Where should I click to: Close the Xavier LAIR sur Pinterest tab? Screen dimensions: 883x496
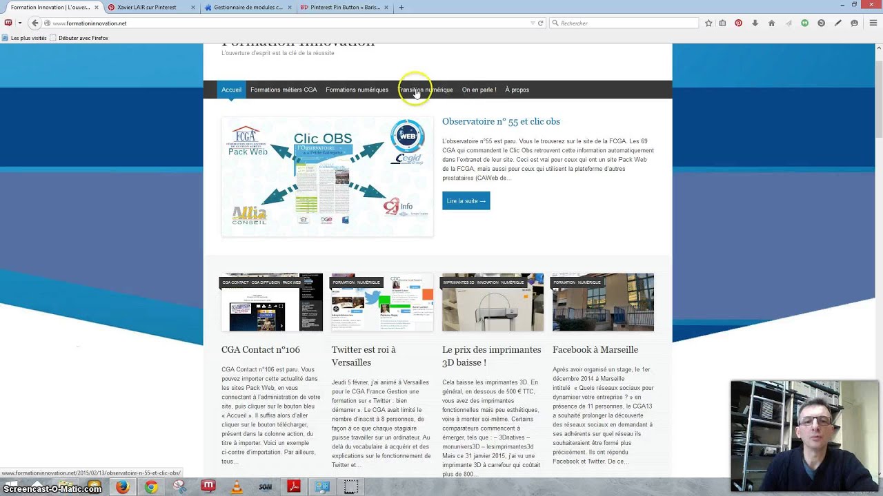click(192, 8)
